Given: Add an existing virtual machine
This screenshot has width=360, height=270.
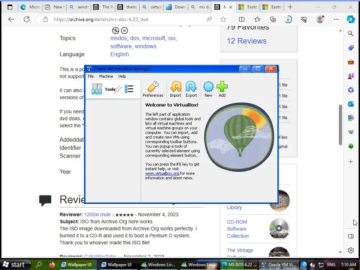Looking at the screenshot, I should click(222, 89).
